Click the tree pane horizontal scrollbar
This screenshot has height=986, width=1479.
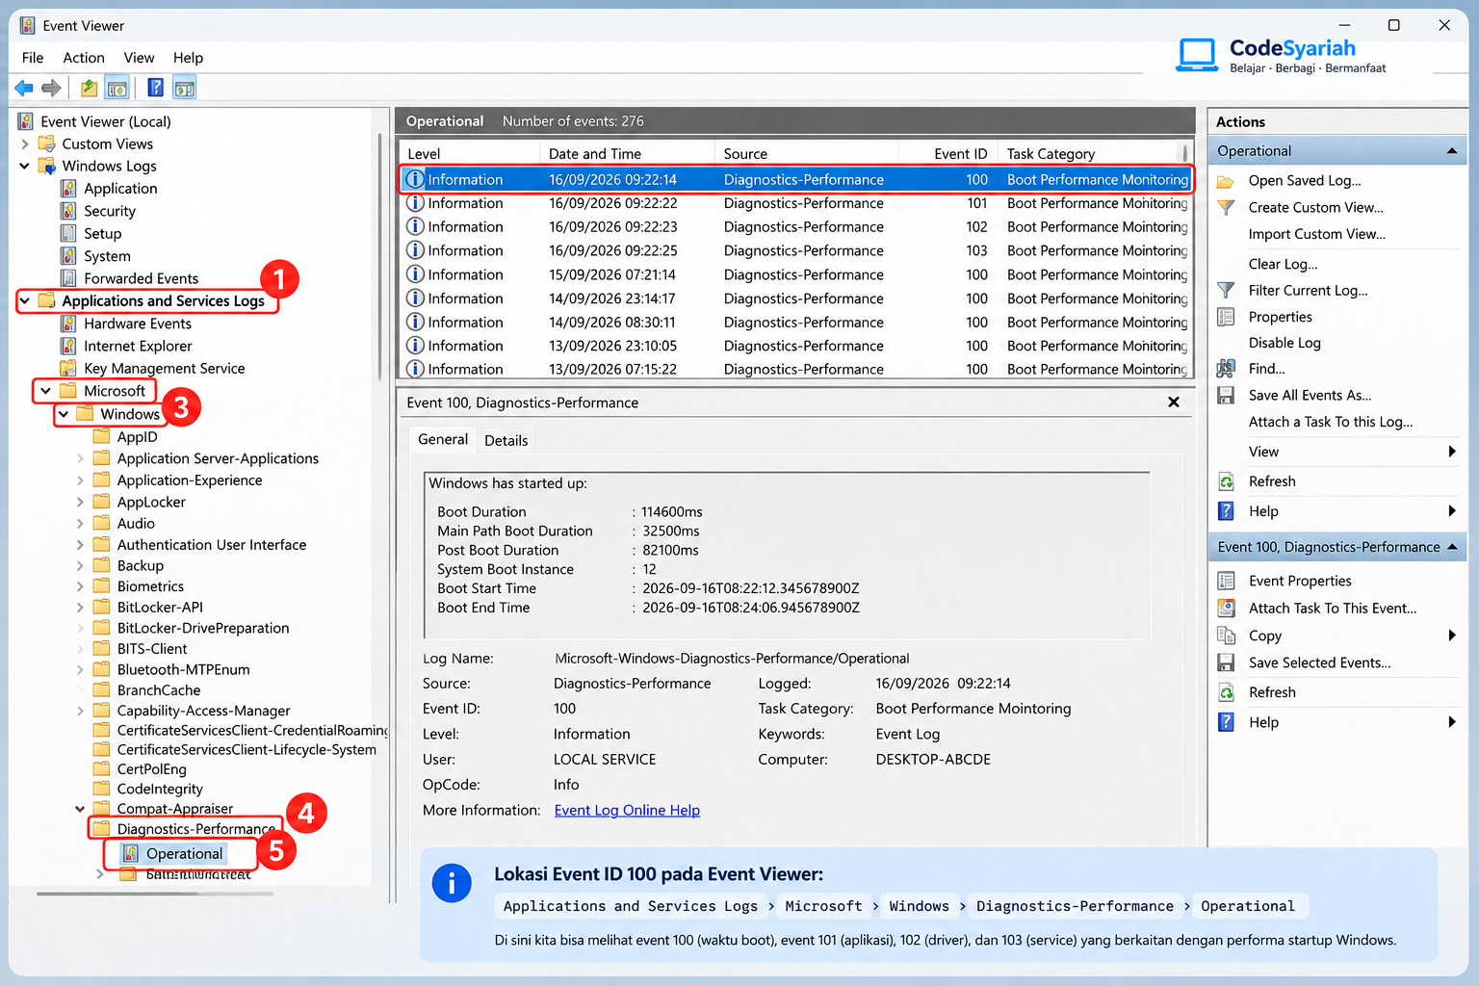click(x=155, y=894)
